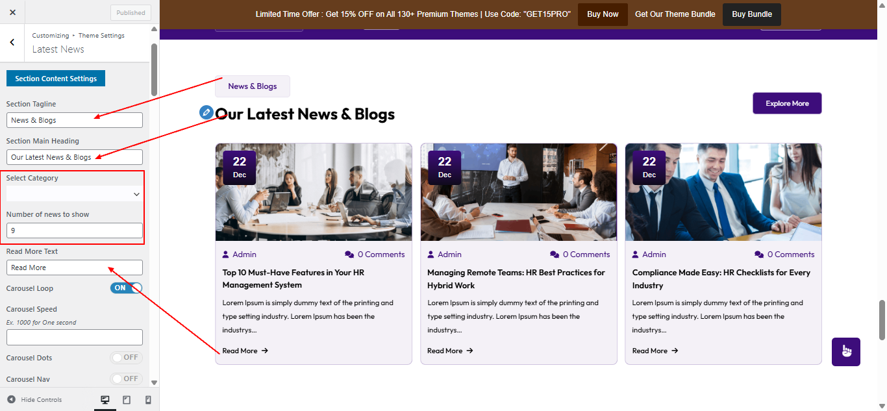Viewport: 887px width, 411px height.
Task: Select the Section Content Settings tab
Action: 56,79
